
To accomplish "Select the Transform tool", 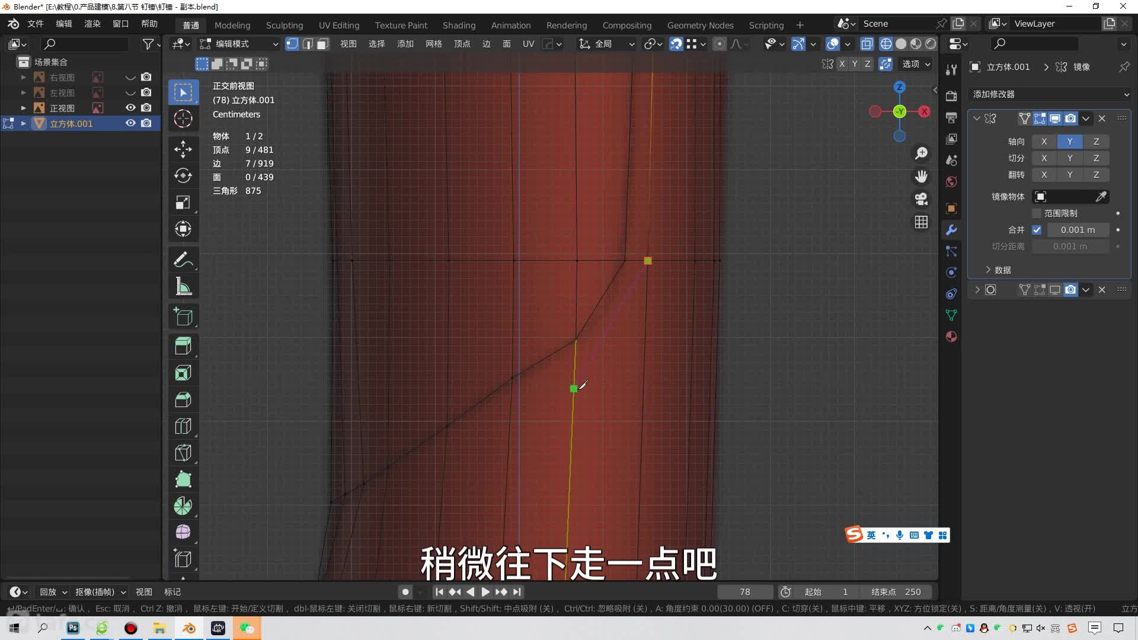I will 183,229.
